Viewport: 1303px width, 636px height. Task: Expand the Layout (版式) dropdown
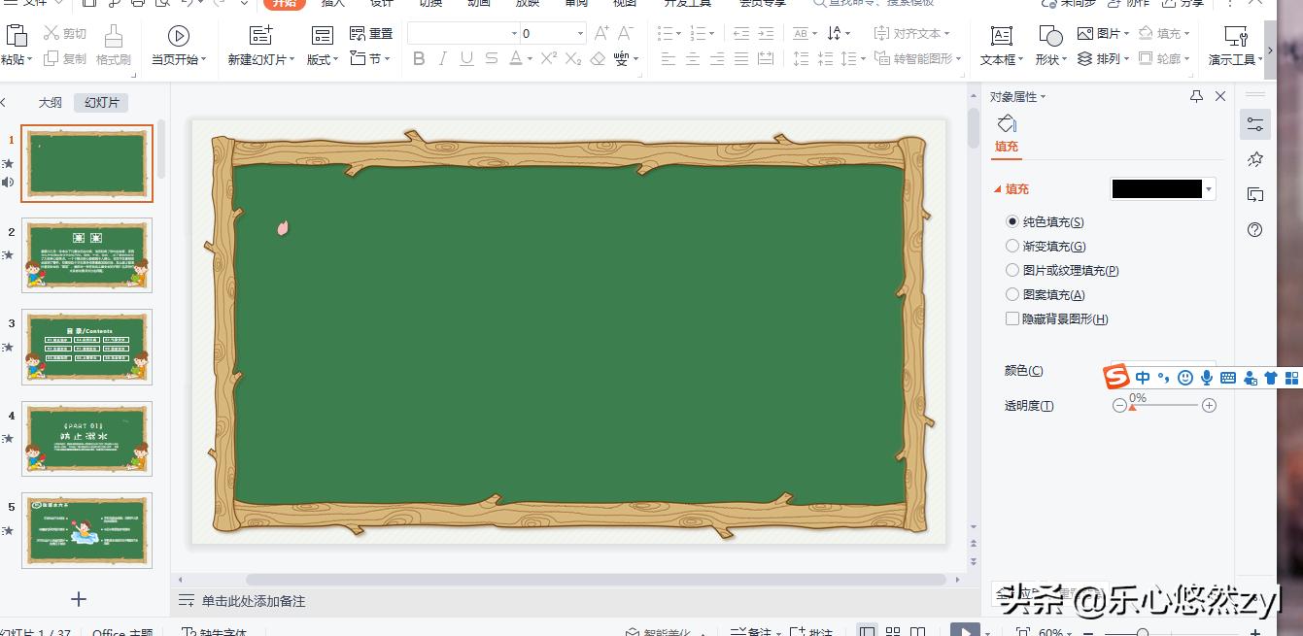[x=323, y=59]
